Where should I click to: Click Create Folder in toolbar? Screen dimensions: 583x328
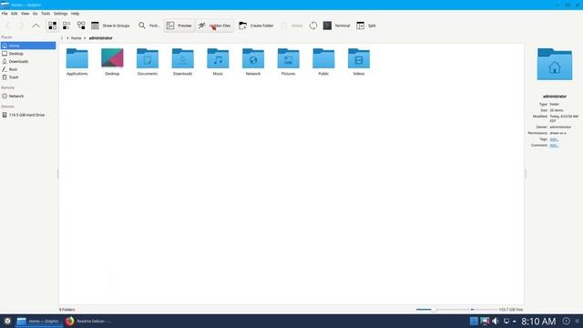[256, 26]
